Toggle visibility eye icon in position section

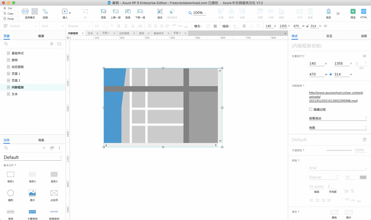(364, 56)
